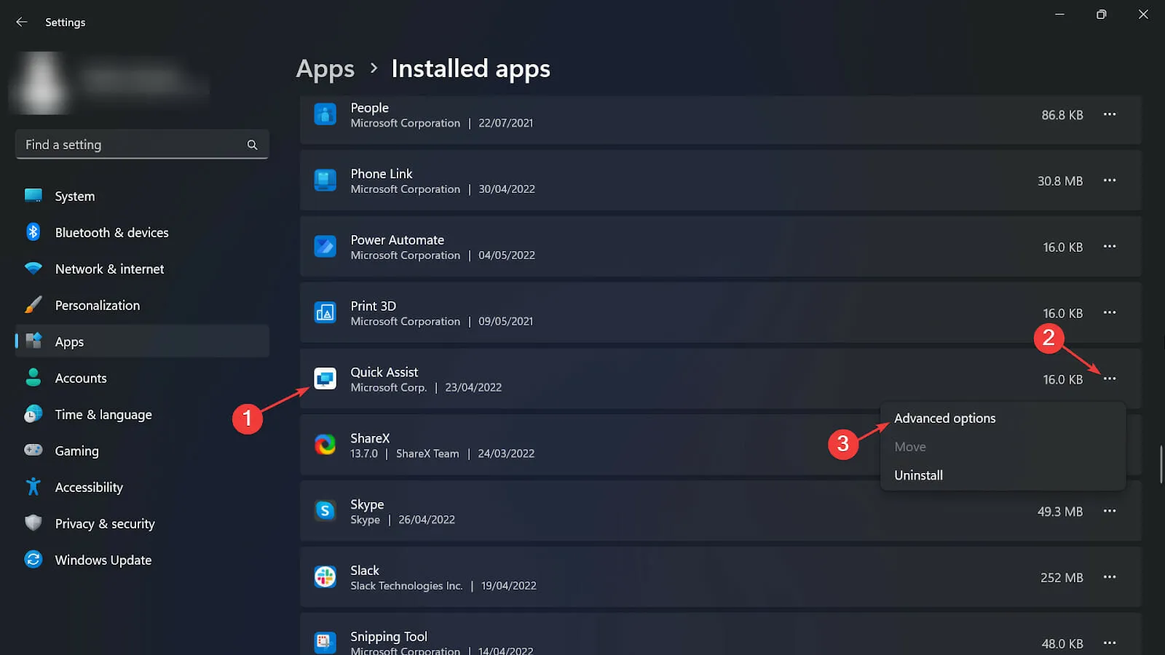Click the Find a setting search box
Screen dimensions: 1165x655
[131, 145]
